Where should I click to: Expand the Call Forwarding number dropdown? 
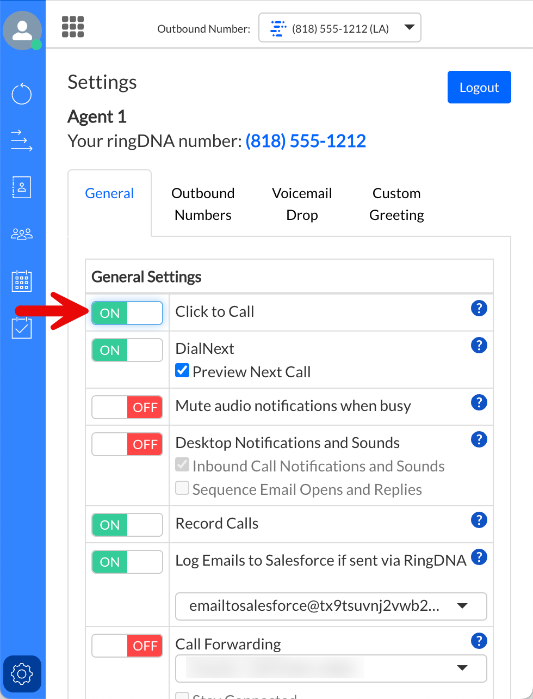[331, 669]
